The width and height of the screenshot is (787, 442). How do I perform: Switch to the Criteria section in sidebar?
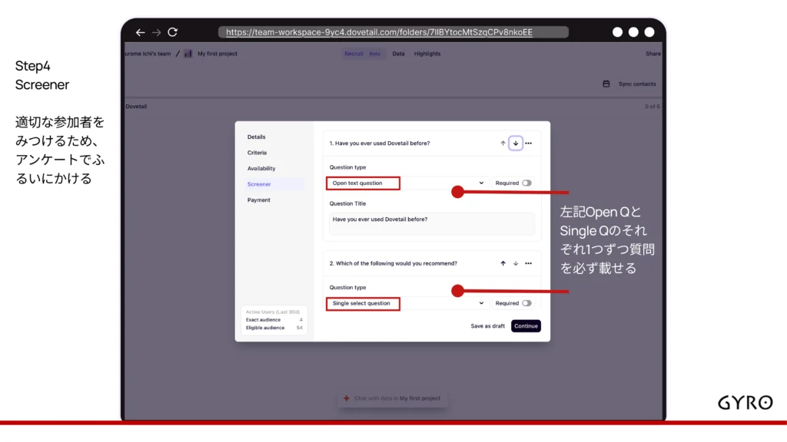click(257, 153)
